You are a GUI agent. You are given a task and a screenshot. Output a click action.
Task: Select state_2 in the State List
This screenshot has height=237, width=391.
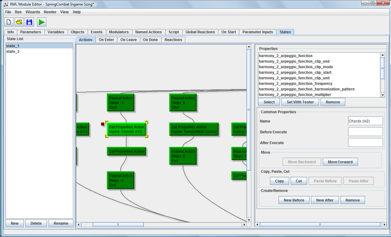click(13, 52)
